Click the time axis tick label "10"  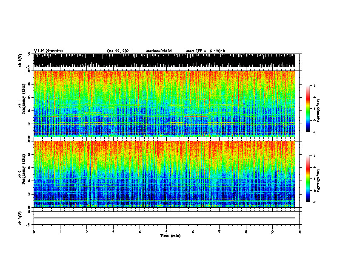pos(299,232)
